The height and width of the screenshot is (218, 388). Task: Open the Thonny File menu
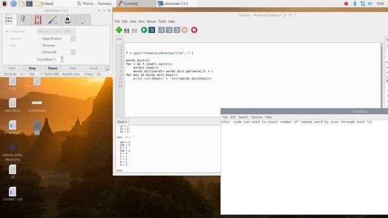click(x=117, y=22)
